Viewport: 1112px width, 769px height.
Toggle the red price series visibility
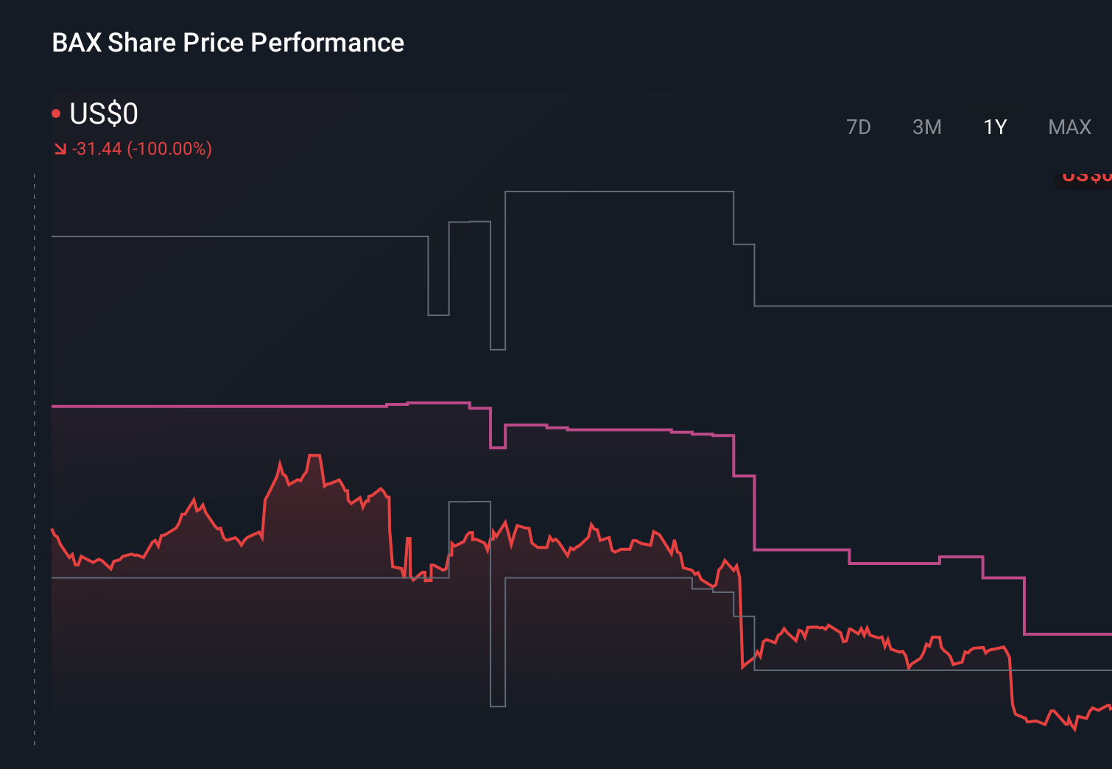click(x=56, y=112)
